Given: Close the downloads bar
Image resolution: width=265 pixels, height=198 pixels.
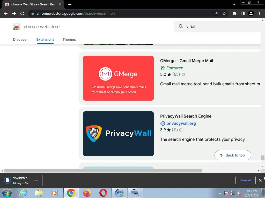Looking at the screenshot, I should (x=260, y=180).
